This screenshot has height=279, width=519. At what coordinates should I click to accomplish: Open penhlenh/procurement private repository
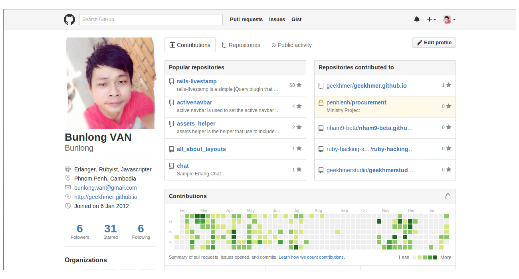pos(357,102)
